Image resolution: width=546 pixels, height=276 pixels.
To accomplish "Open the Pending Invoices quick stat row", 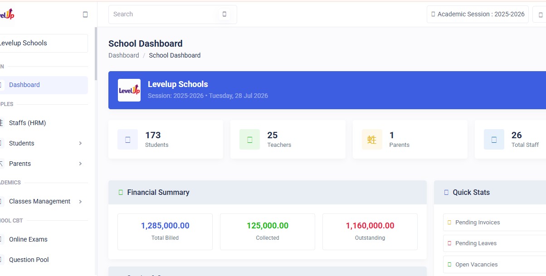I will tap(494, 223).
